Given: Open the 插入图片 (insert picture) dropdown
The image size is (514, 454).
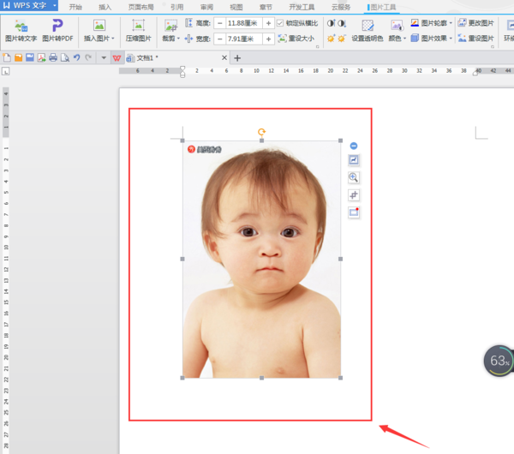Looking at the screenshot, I should tap(99, 39).
